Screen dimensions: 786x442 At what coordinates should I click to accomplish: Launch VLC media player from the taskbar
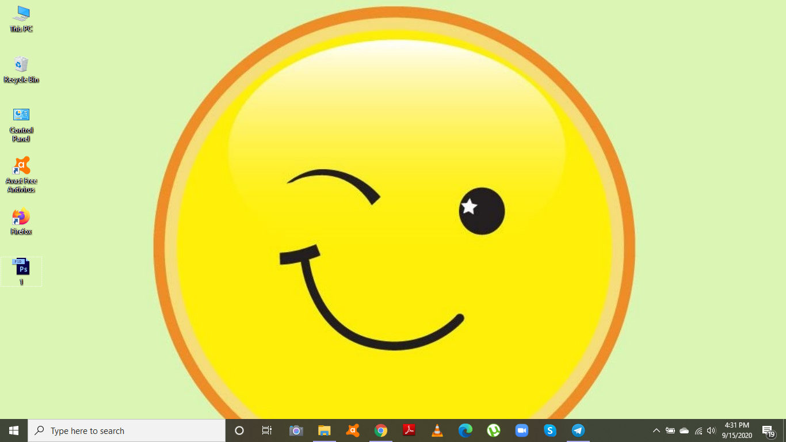point(437,430)
